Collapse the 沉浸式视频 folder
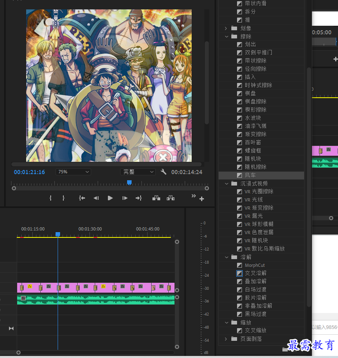Viewport: 338px width, 358px height. [x=226, y=183]
